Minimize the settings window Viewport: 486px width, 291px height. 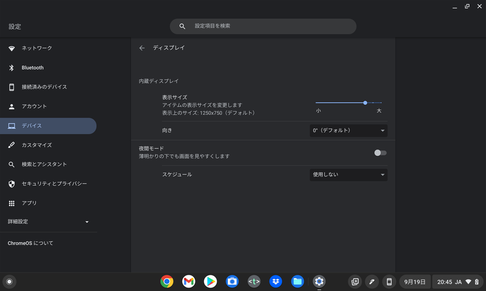pyautogui.click(x=454, y=7)
